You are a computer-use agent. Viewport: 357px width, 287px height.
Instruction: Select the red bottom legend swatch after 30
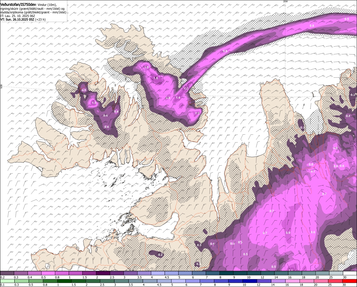[350, 281]
